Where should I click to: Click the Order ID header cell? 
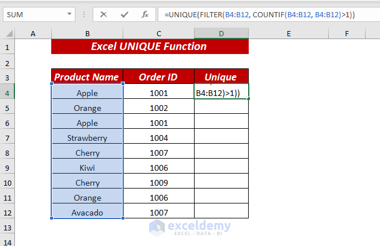[x=158, y=76]
